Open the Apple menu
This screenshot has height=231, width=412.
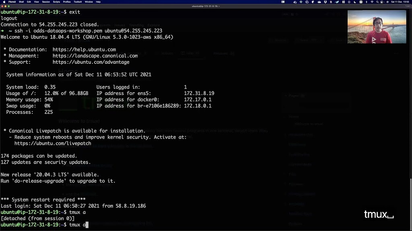coord(4,2)
